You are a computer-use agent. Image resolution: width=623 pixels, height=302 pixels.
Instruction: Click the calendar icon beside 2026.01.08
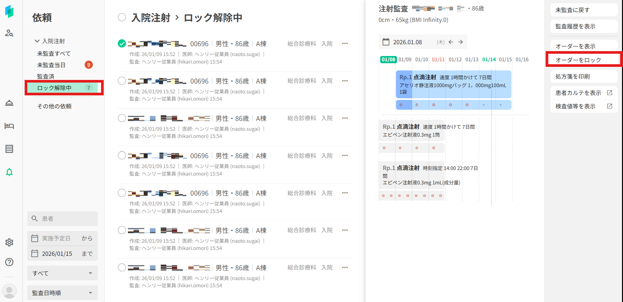coord(386,42)
